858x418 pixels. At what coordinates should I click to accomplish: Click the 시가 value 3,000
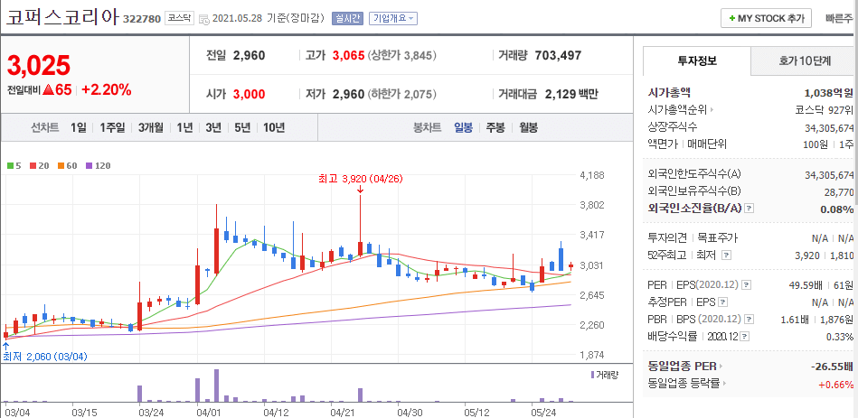click(249, 94)
